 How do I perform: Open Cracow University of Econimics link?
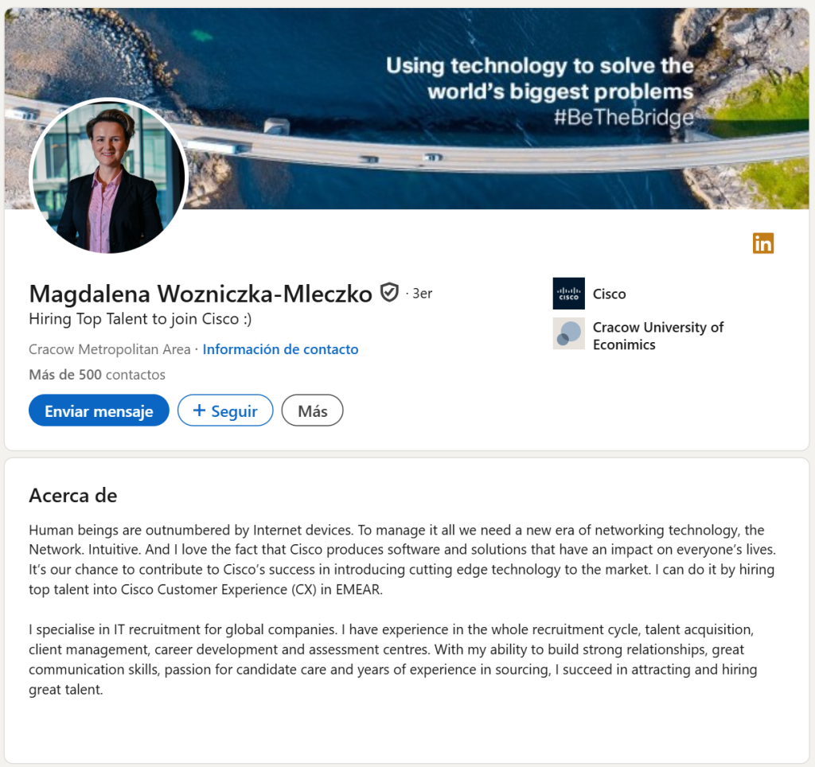(x=658, y=336)
